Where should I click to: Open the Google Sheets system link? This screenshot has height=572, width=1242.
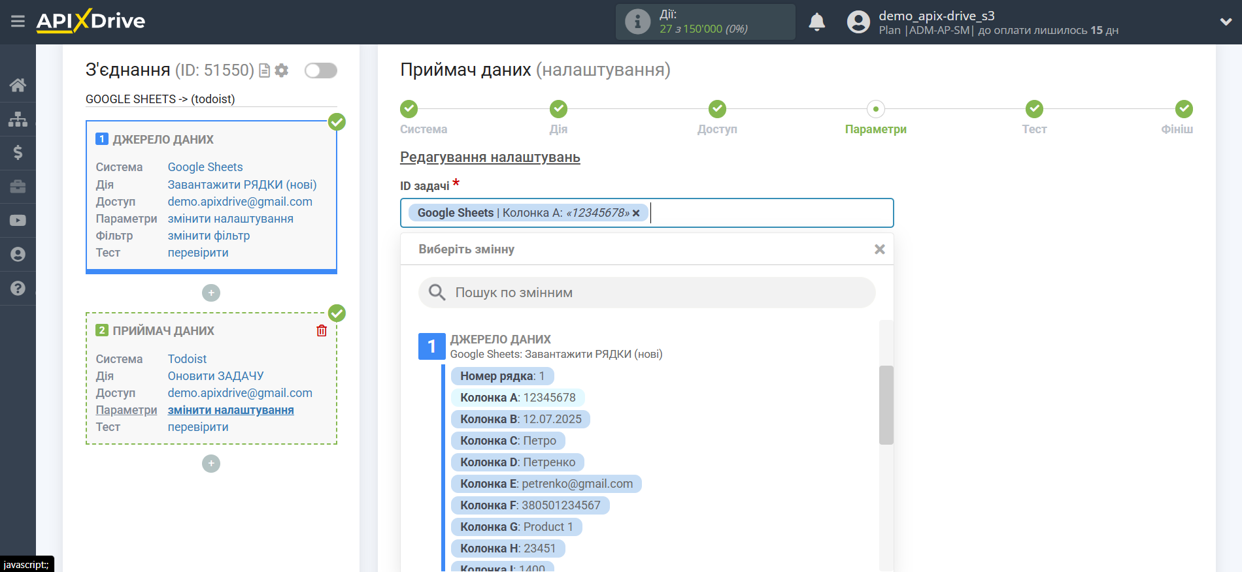(205, 167)
